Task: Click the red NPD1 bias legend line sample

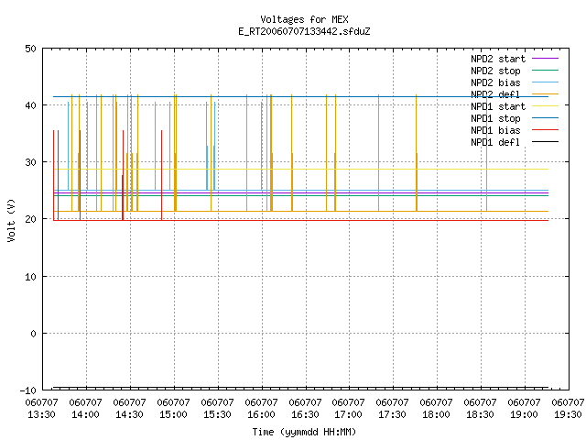Action: coord(545,130)
